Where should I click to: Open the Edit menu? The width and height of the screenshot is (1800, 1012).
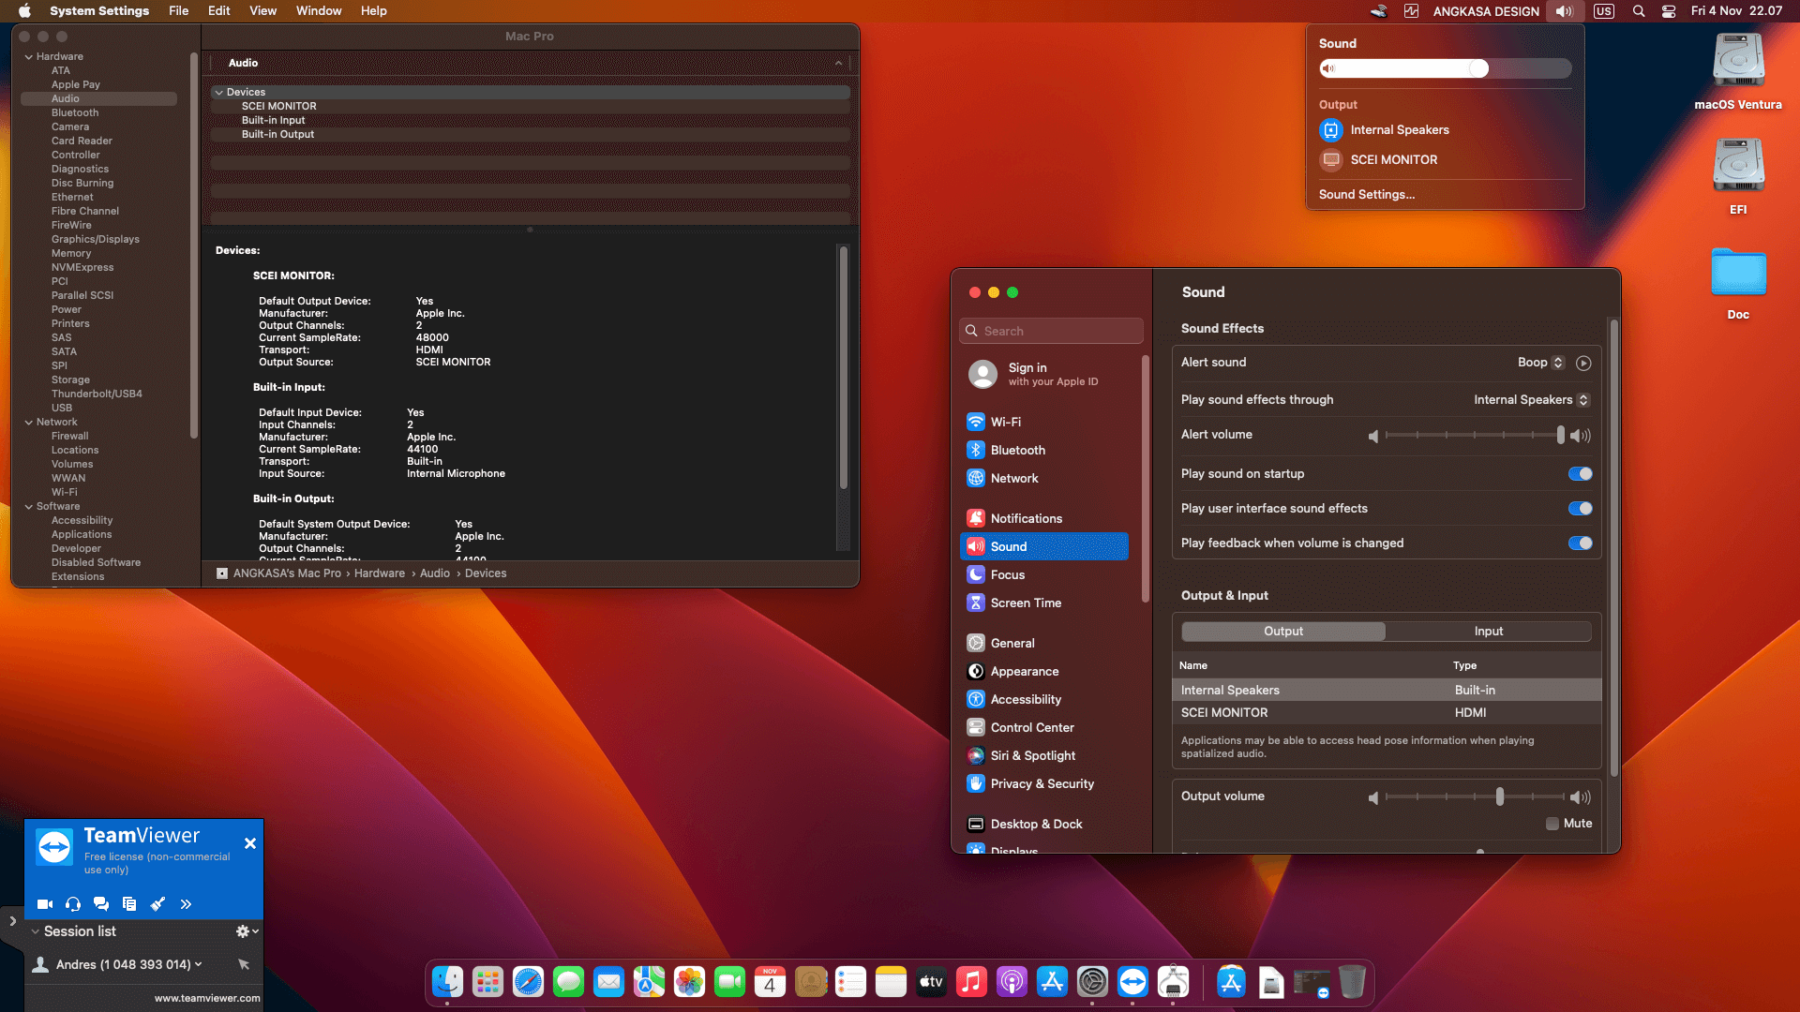point(219,11)
